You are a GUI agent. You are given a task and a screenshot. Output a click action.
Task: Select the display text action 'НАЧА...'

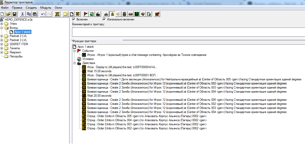(x=122, y=67)
